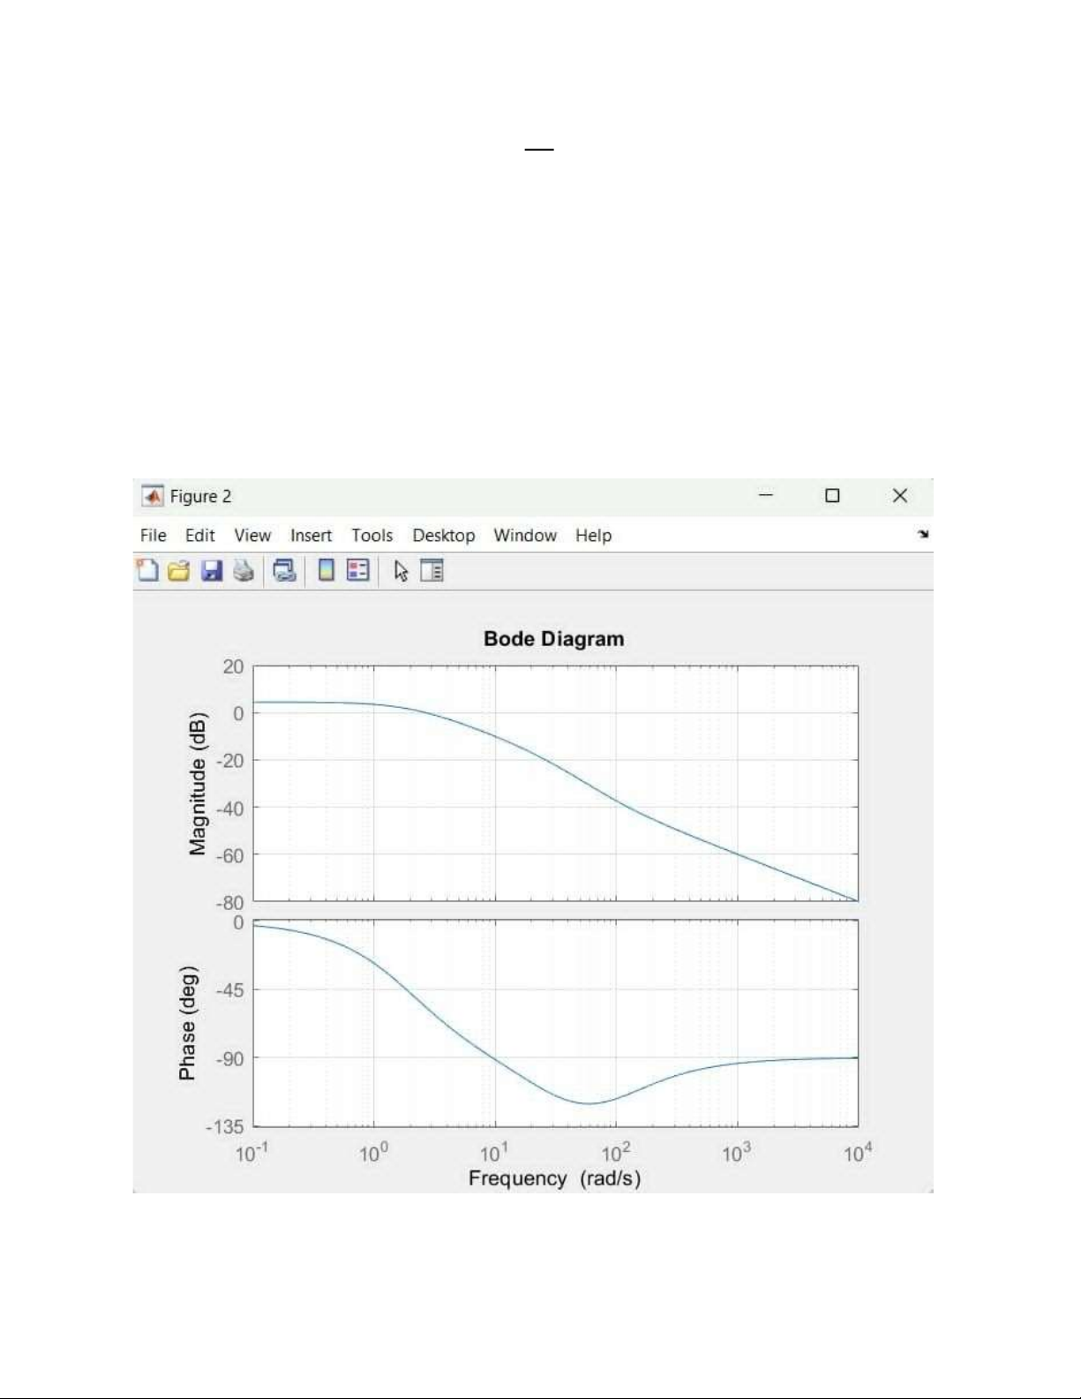Click the New Figure toolbar icon

[x=147, y=571]
